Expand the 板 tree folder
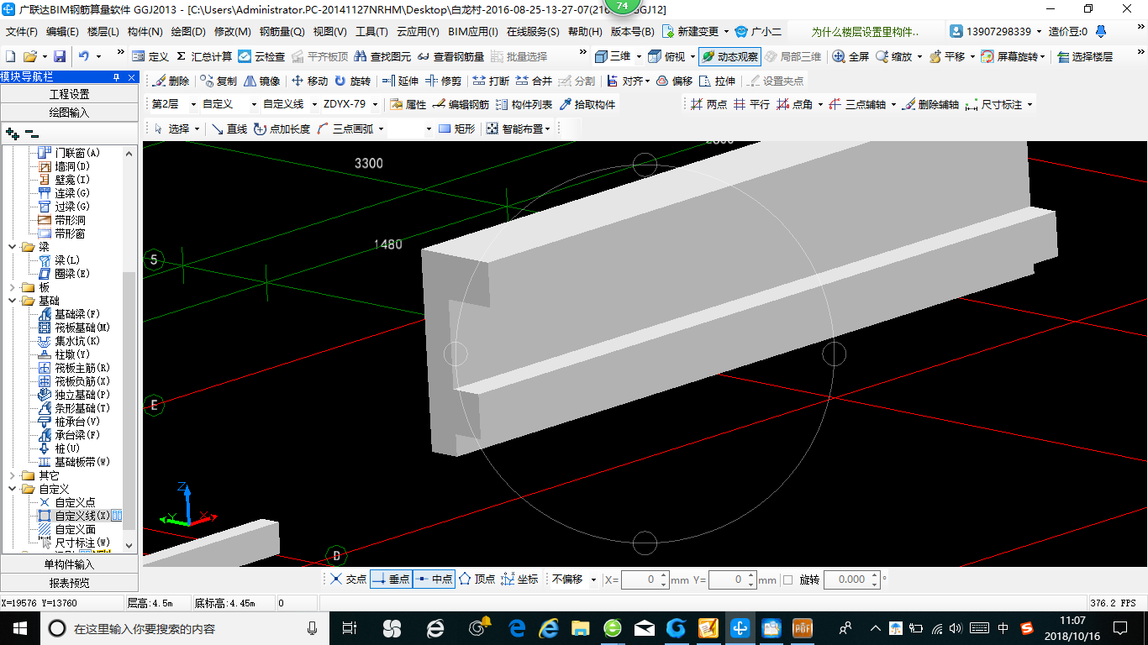Screen dimensions: 1148x645 12,287
